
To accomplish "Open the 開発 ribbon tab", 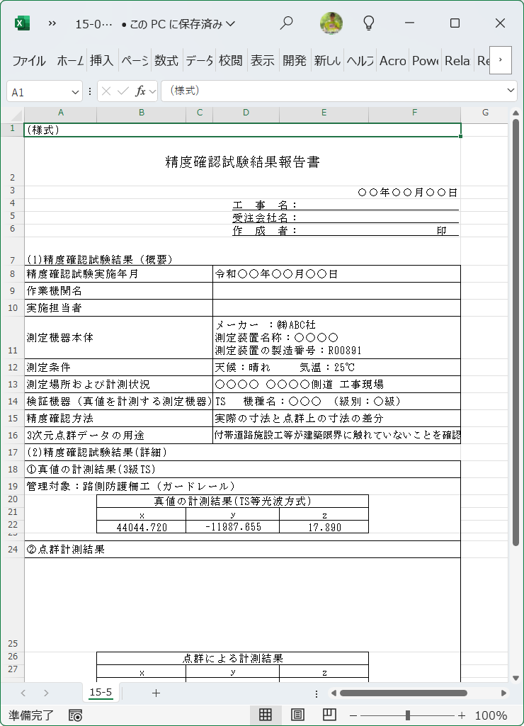I will 295,61.
